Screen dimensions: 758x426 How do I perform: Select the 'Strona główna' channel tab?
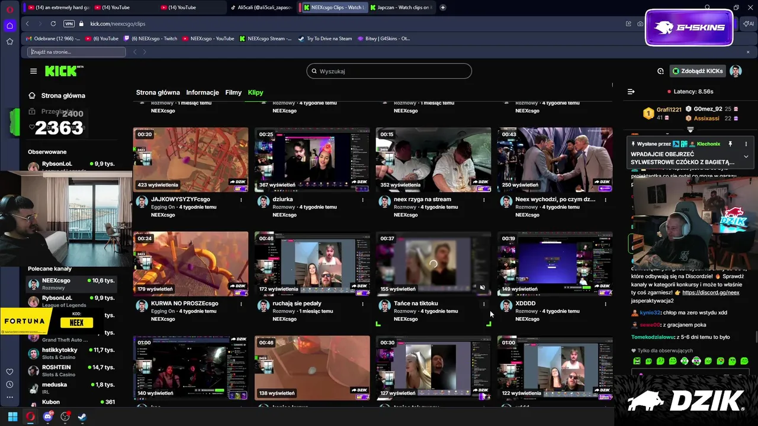point(158,92)
